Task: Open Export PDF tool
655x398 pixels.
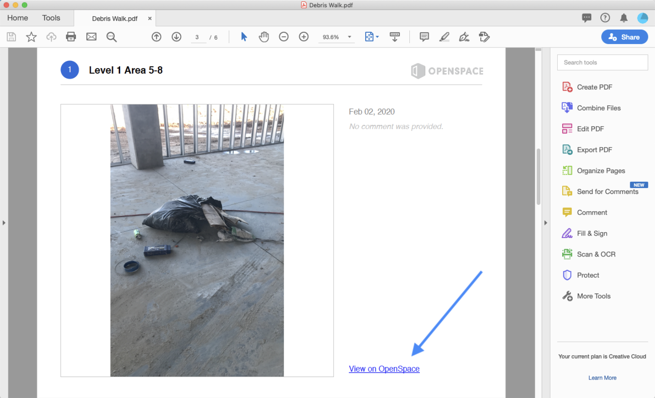Action: point(594,150)
